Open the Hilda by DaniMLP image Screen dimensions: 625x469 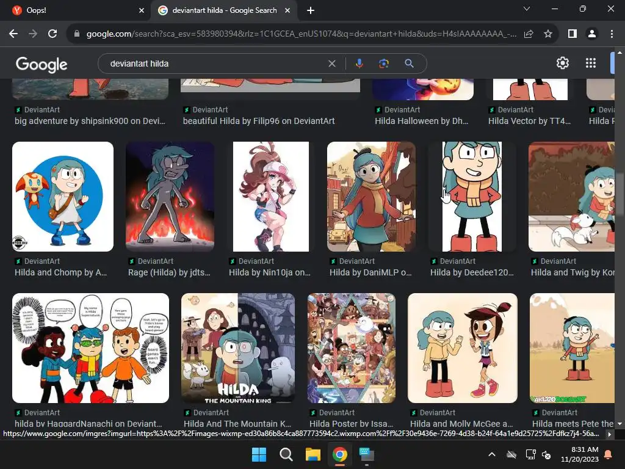371,197
